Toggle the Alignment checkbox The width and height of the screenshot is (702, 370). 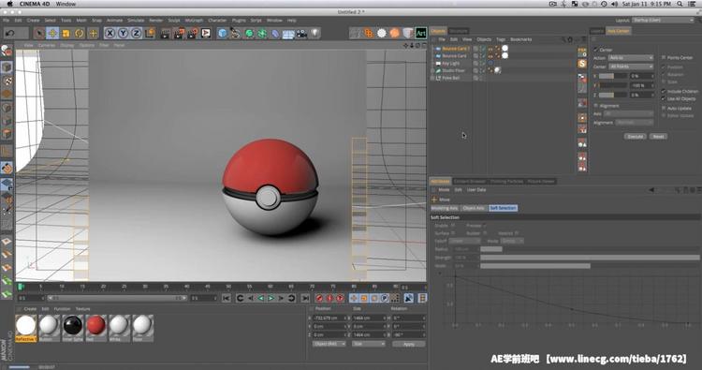[596, 106]
